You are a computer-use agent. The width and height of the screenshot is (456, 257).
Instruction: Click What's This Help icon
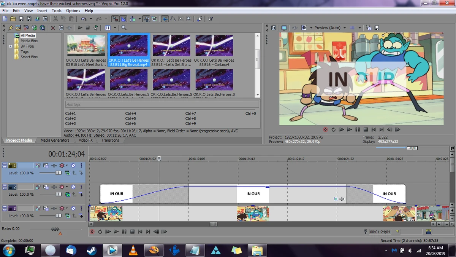pos(211,19)
